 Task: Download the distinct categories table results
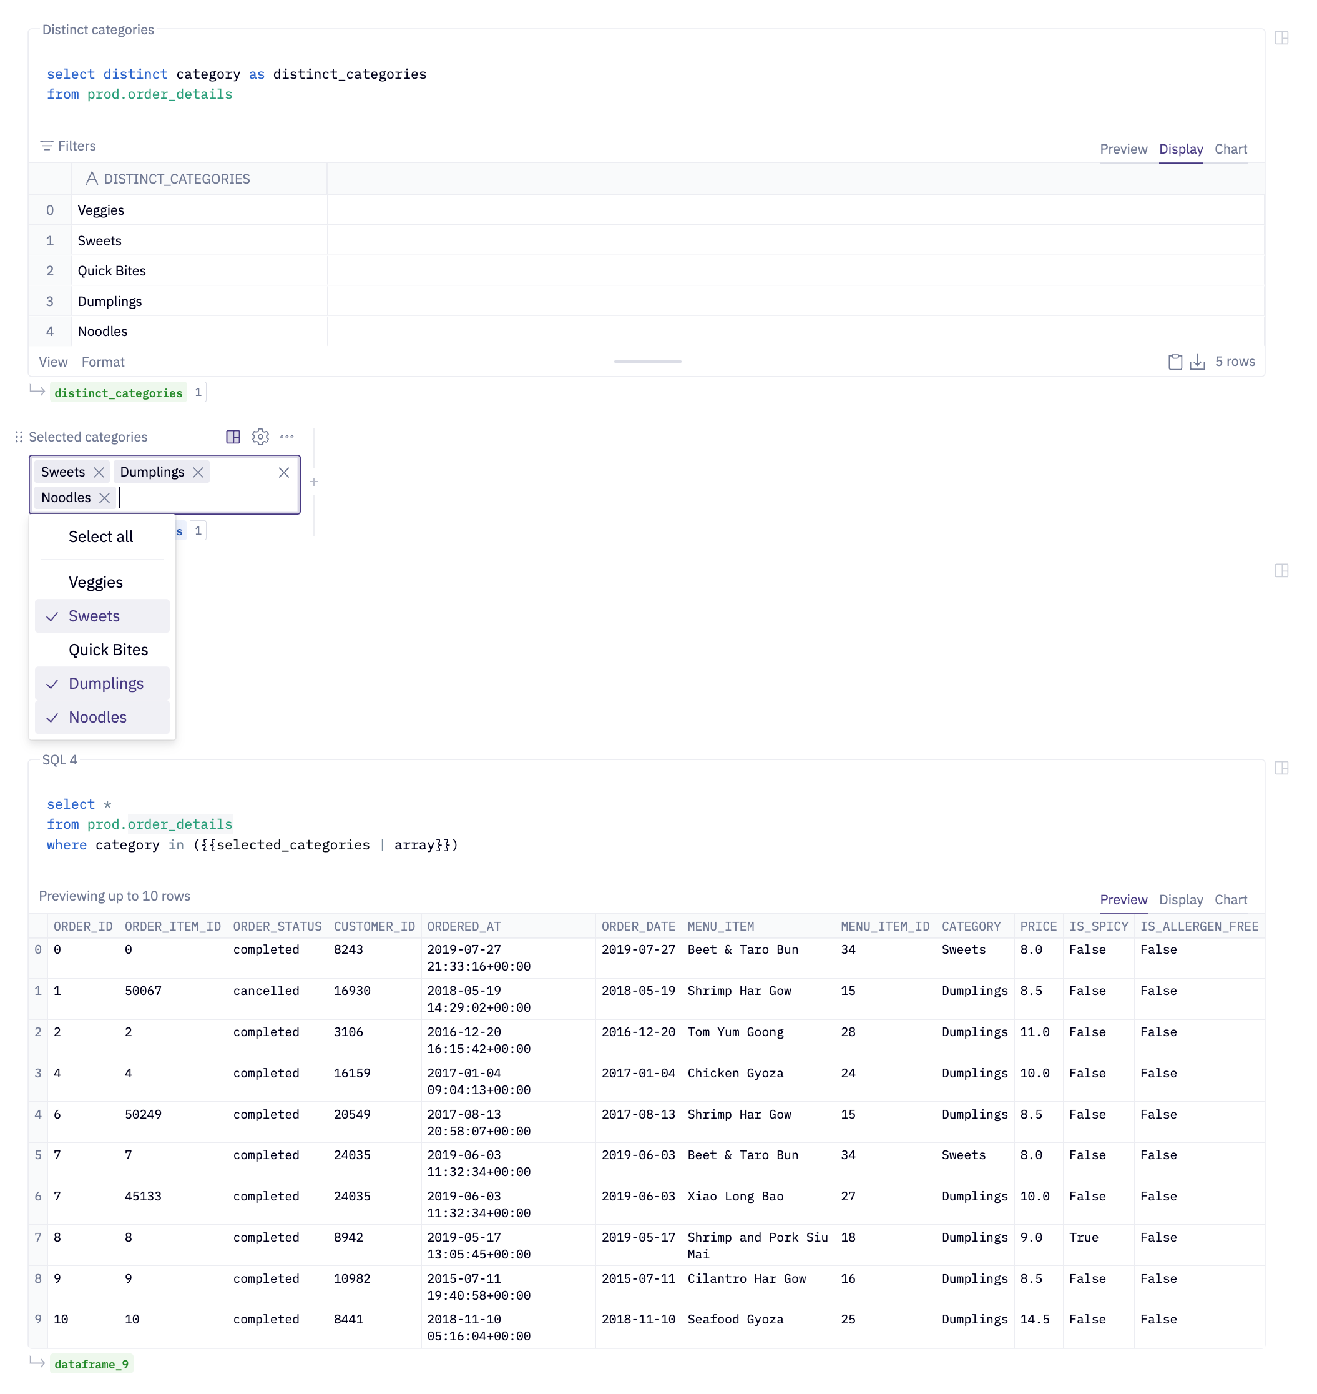(x=1197, y=362)
